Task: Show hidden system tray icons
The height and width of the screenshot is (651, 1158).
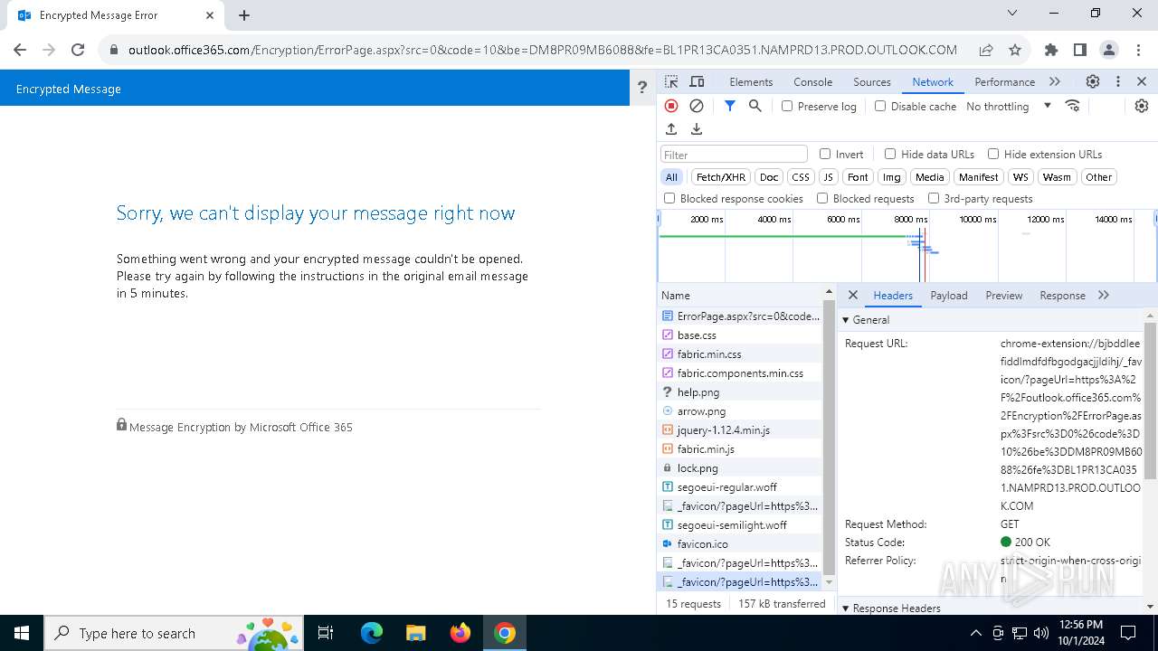Action: [x=975, y=633]
